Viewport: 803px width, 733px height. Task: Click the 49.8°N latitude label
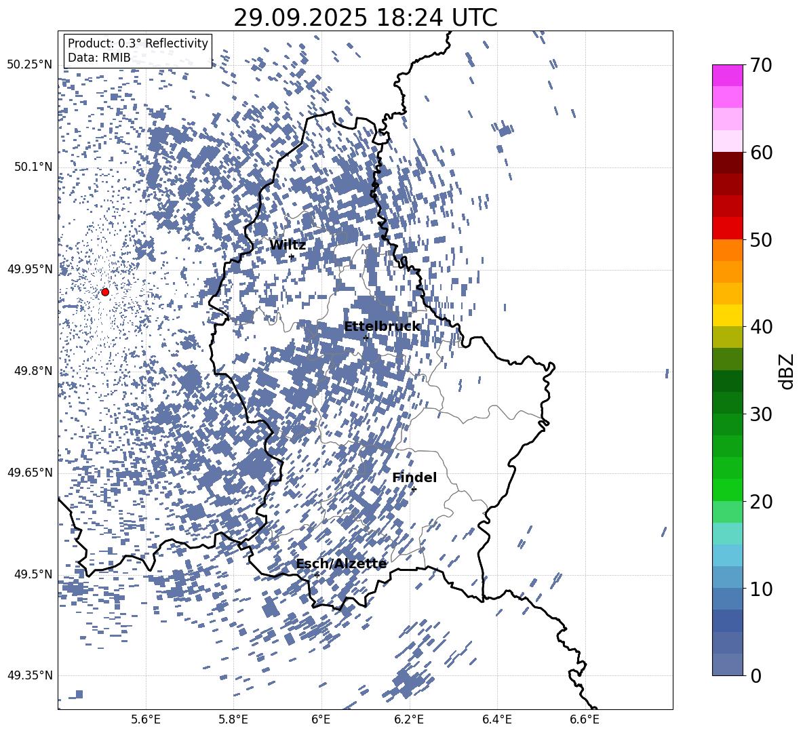(34, 371)
